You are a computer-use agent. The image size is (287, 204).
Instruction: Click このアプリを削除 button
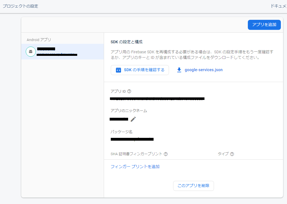194,186
